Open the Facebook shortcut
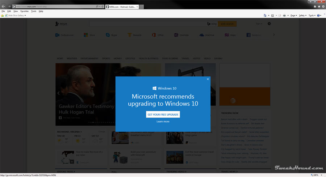 coord(254,35)
